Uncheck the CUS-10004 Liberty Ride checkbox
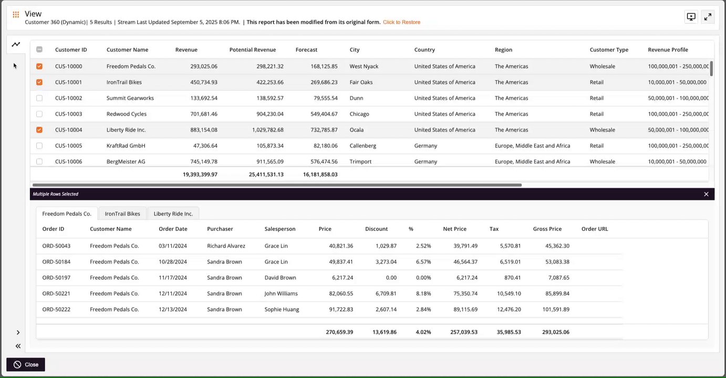This screenshot has width=726, height=378. tap(39, 130)
